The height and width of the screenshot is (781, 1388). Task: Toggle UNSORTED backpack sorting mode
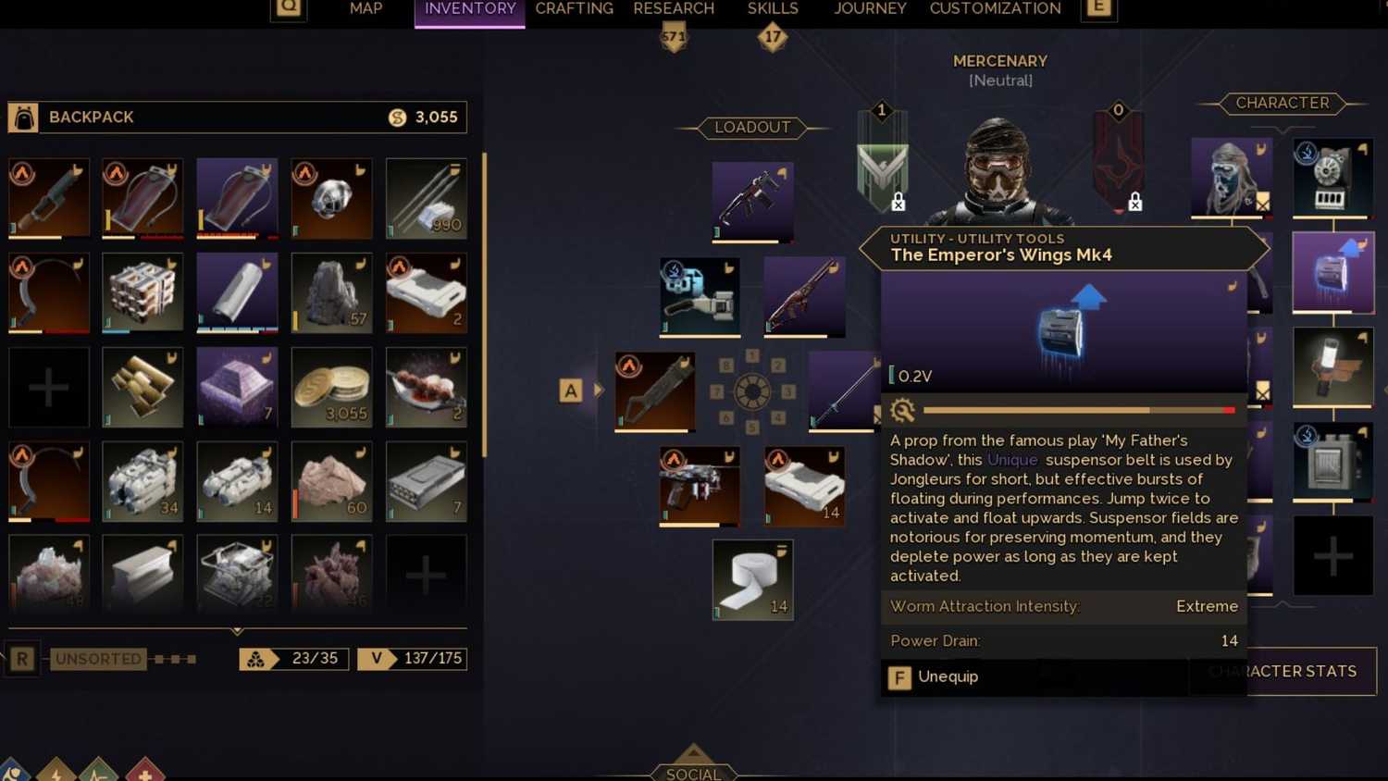(98, 659)
